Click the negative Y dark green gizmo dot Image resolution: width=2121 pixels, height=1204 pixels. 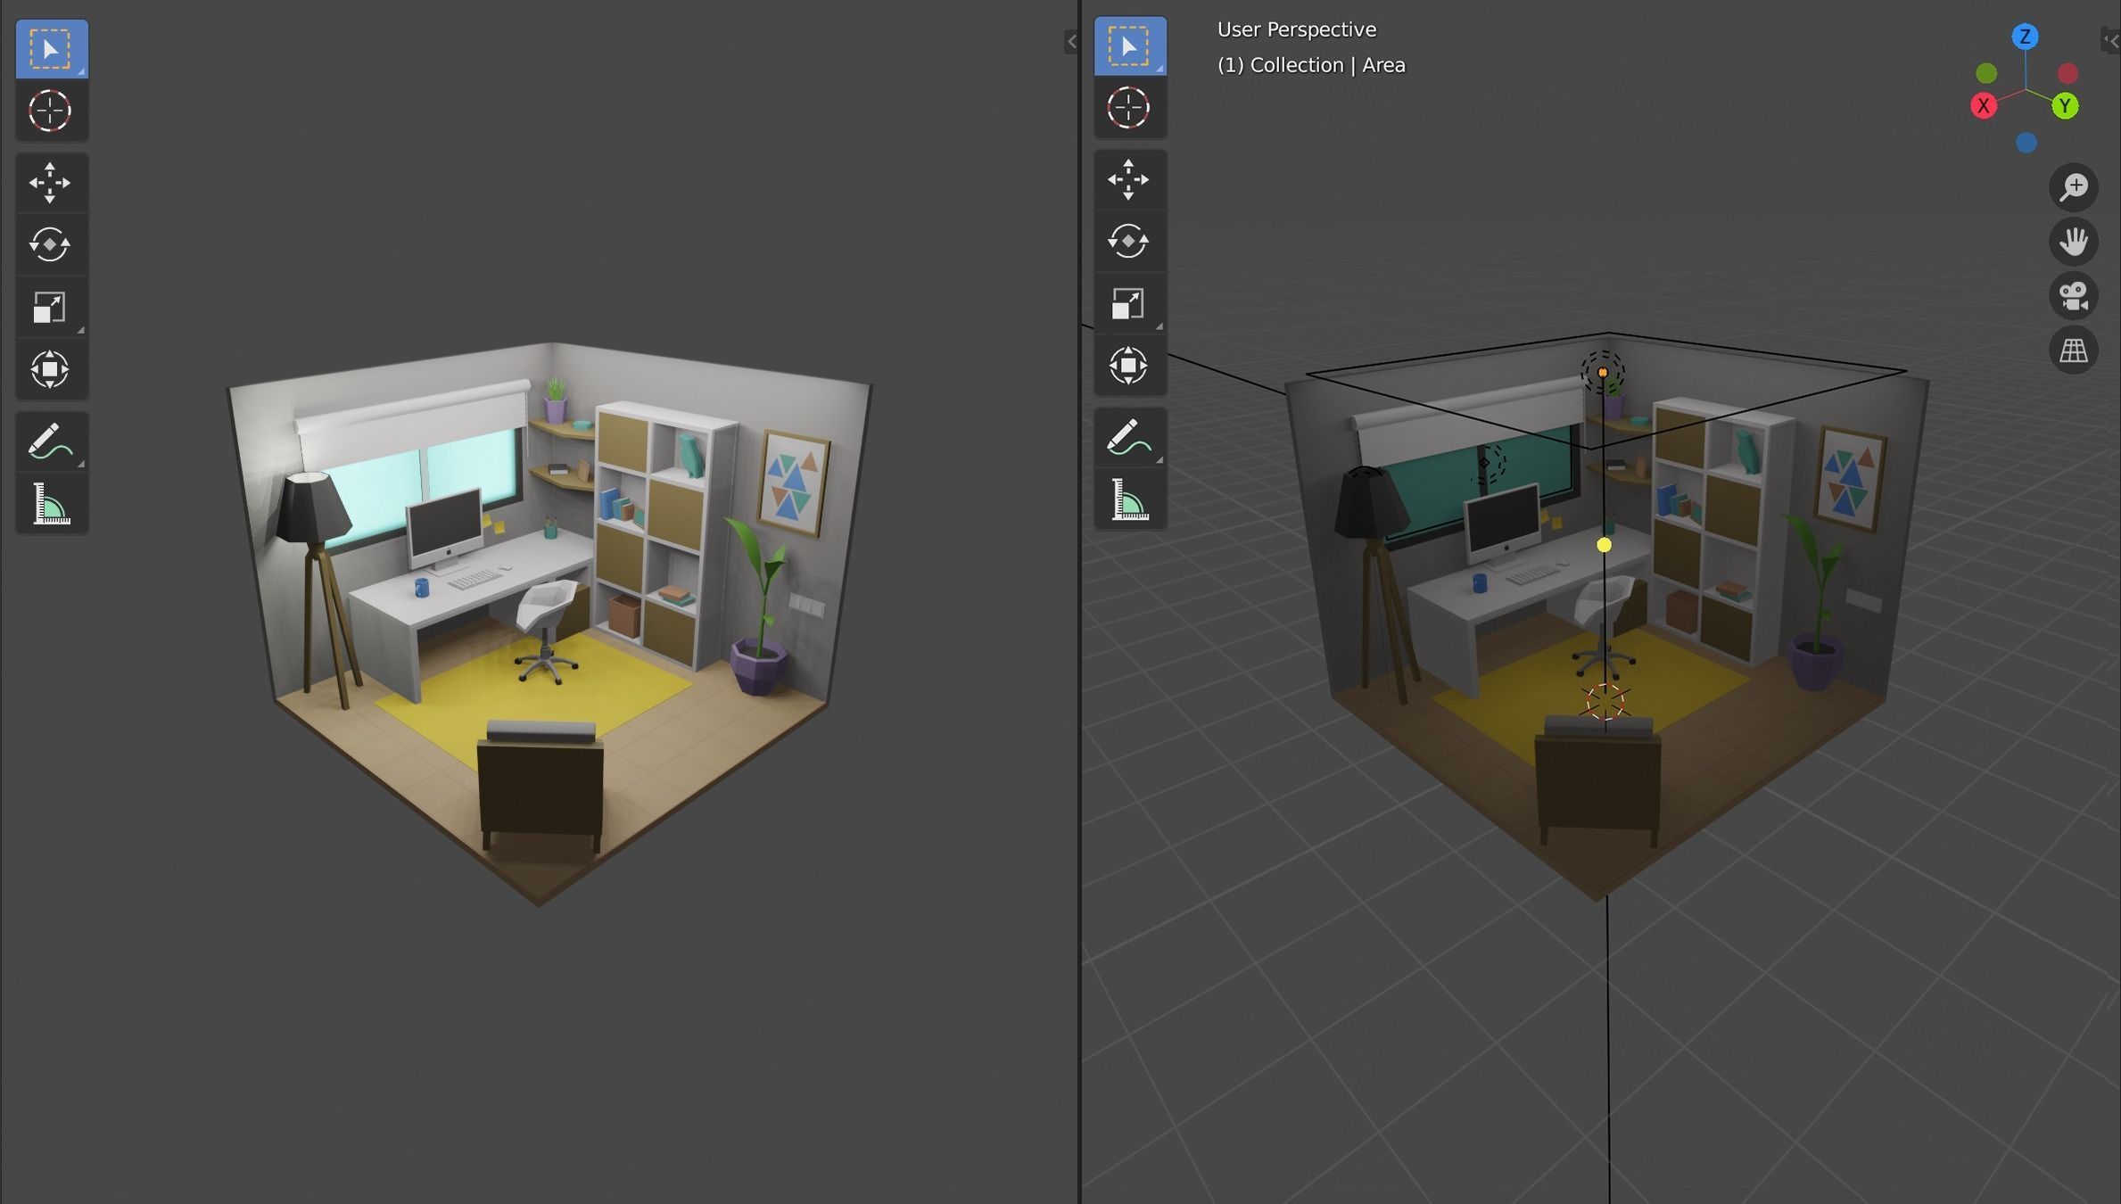(1986, 73)
